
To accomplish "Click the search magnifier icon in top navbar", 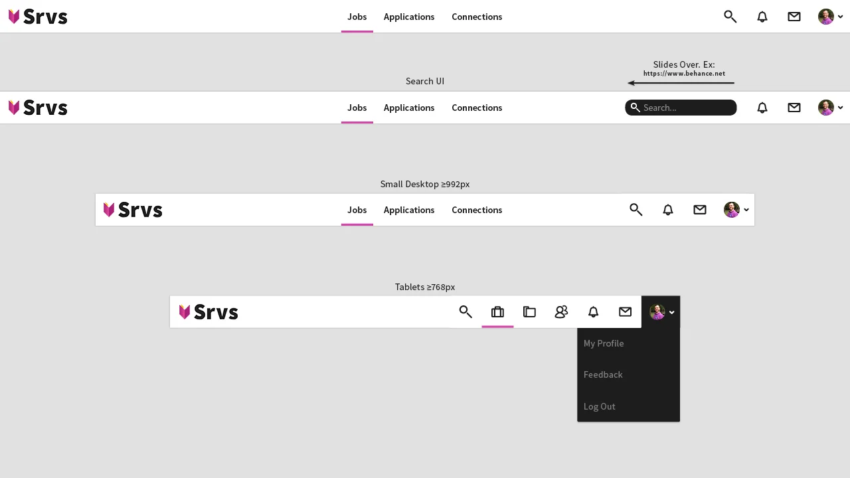I will click(730, 17).
